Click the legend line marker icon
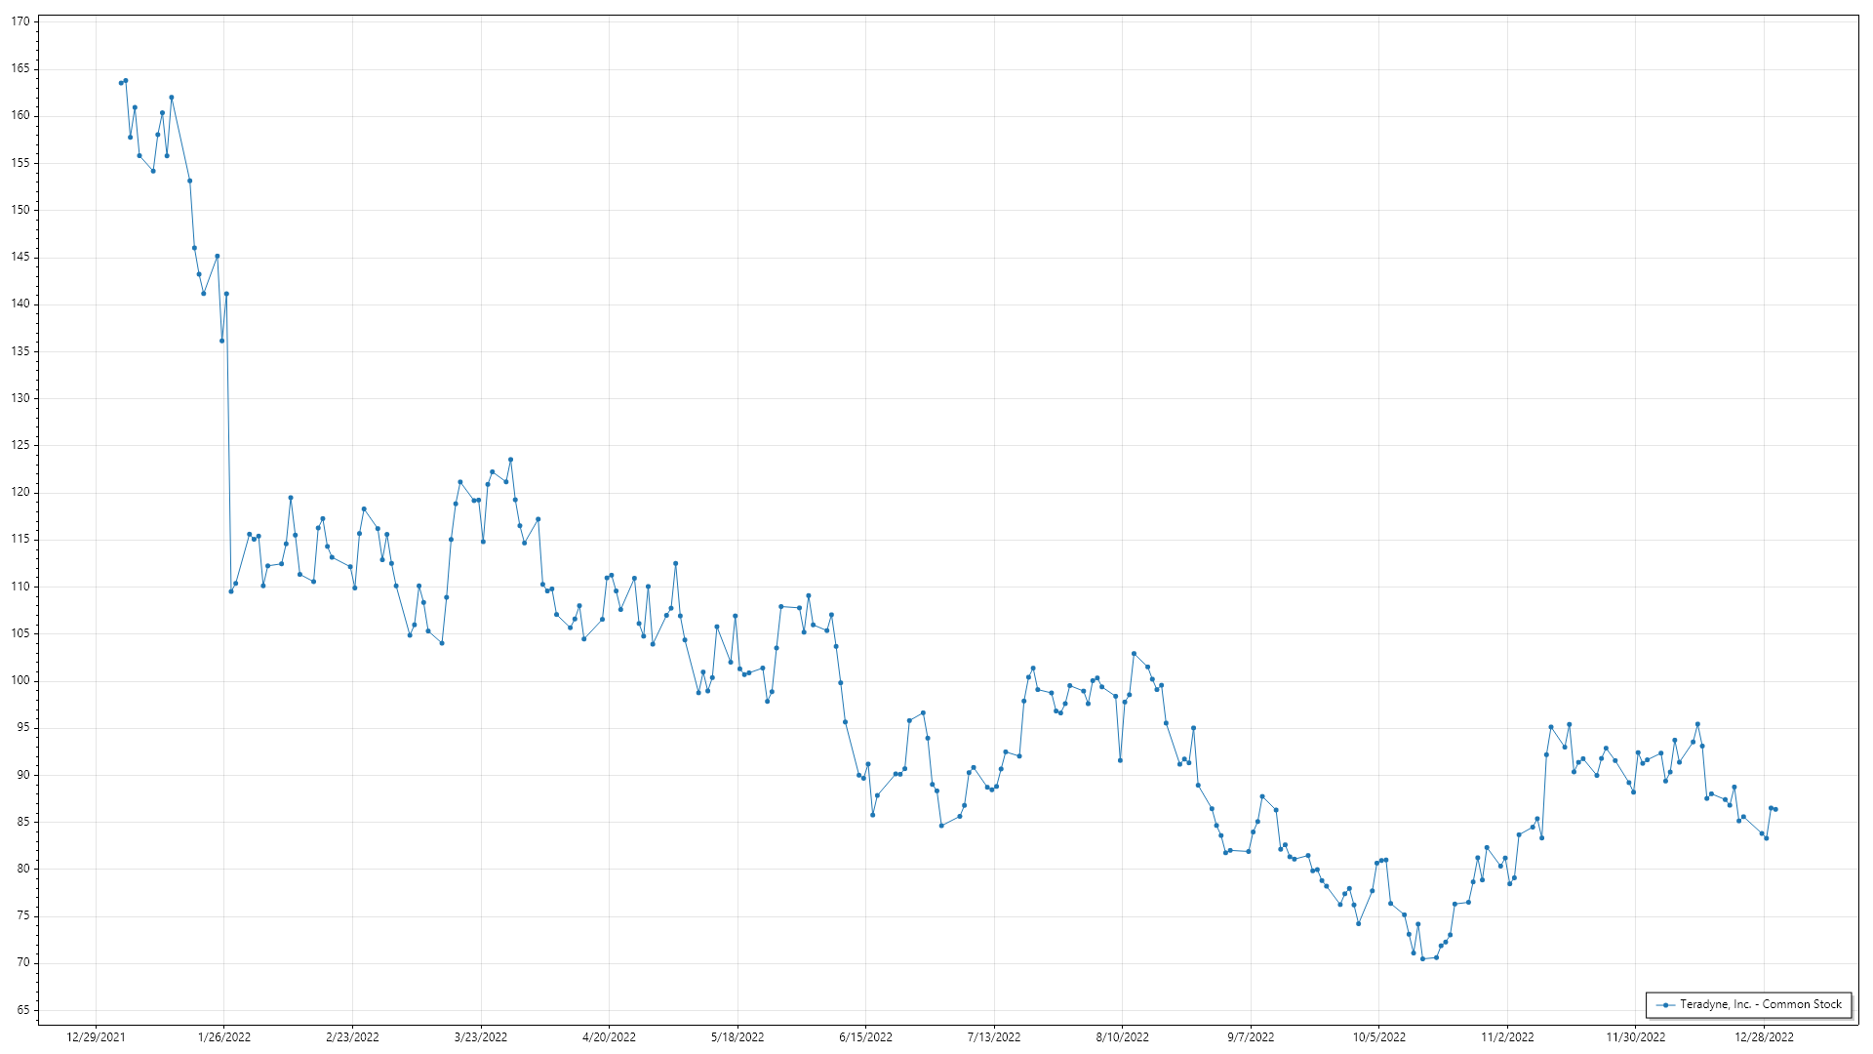The image size is (1873, 1054). pos(1666,1005)
